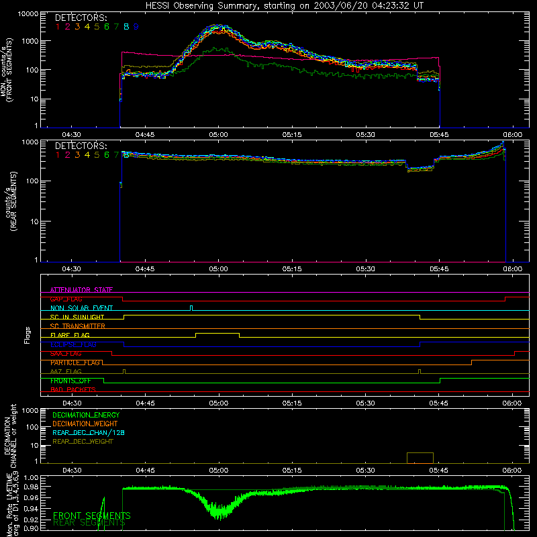Click the DECIMATION_WEIGHT legend entry

click(85, 424)
